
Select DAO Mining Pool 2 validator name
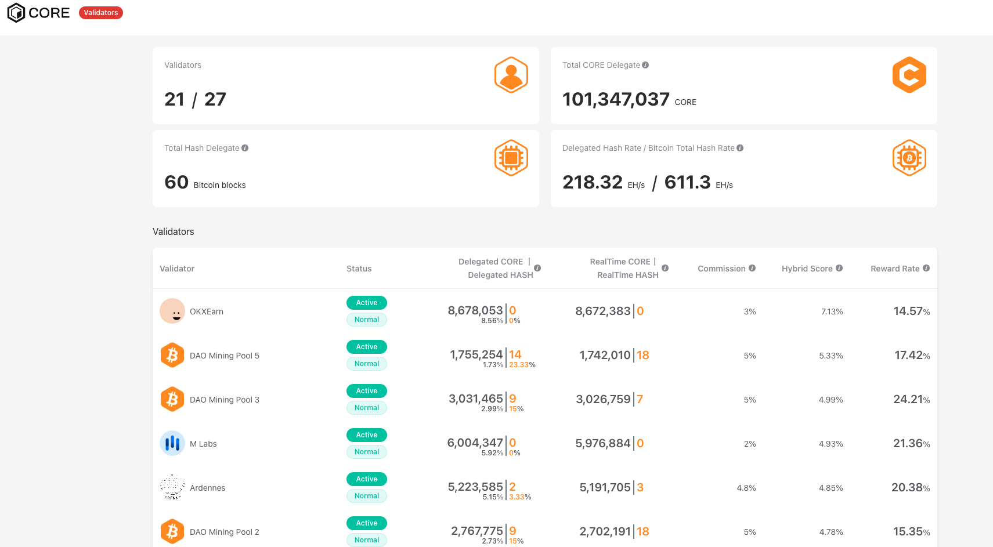click(224, 532)
